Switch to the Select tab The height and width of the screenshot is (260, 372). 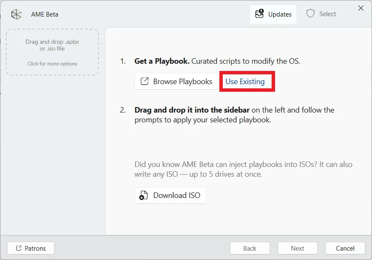click(321, 14)
